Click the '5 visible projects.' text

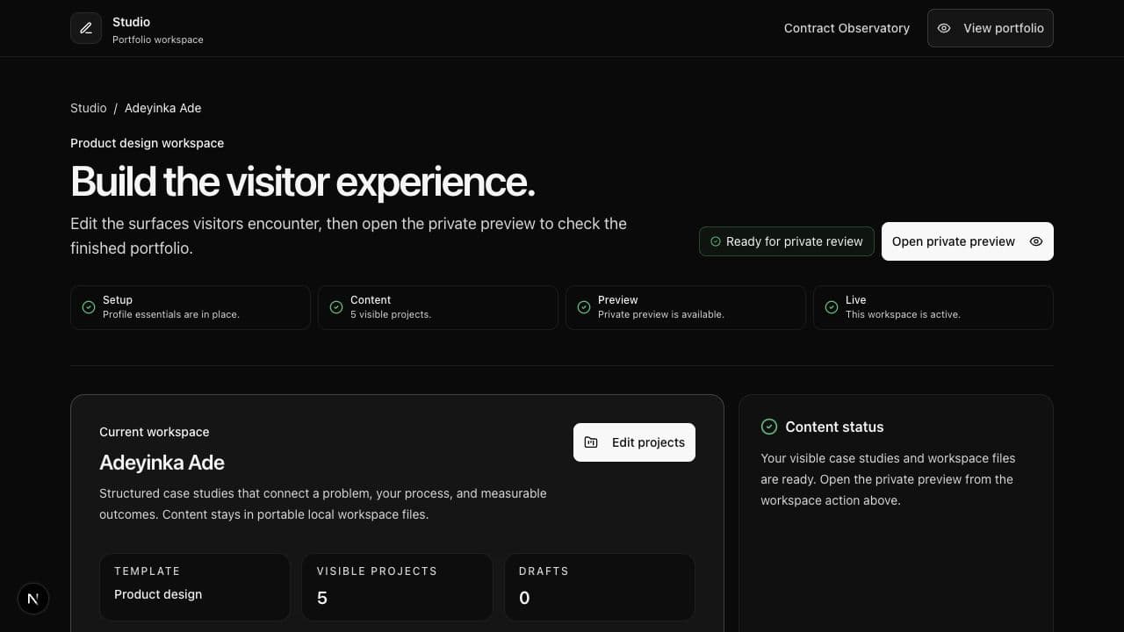[x=391, y=314]
